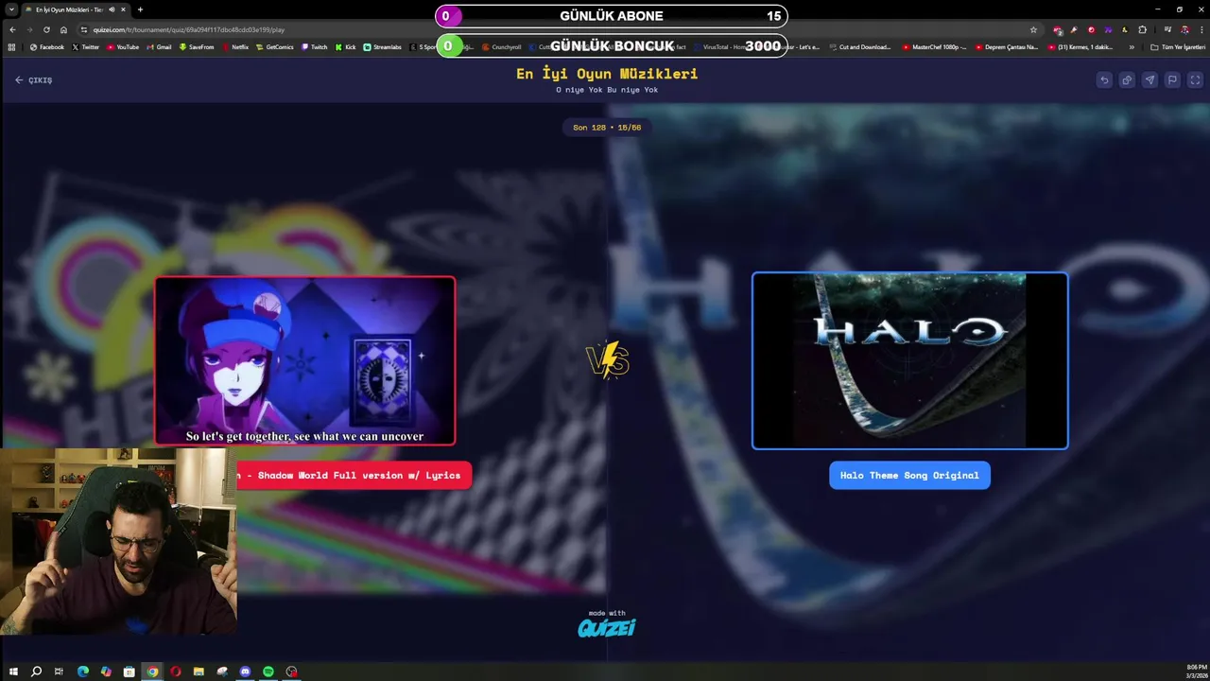The image size is (1210, 681).
Task: Open the Windows Start menu
Action: coord(13,672)
